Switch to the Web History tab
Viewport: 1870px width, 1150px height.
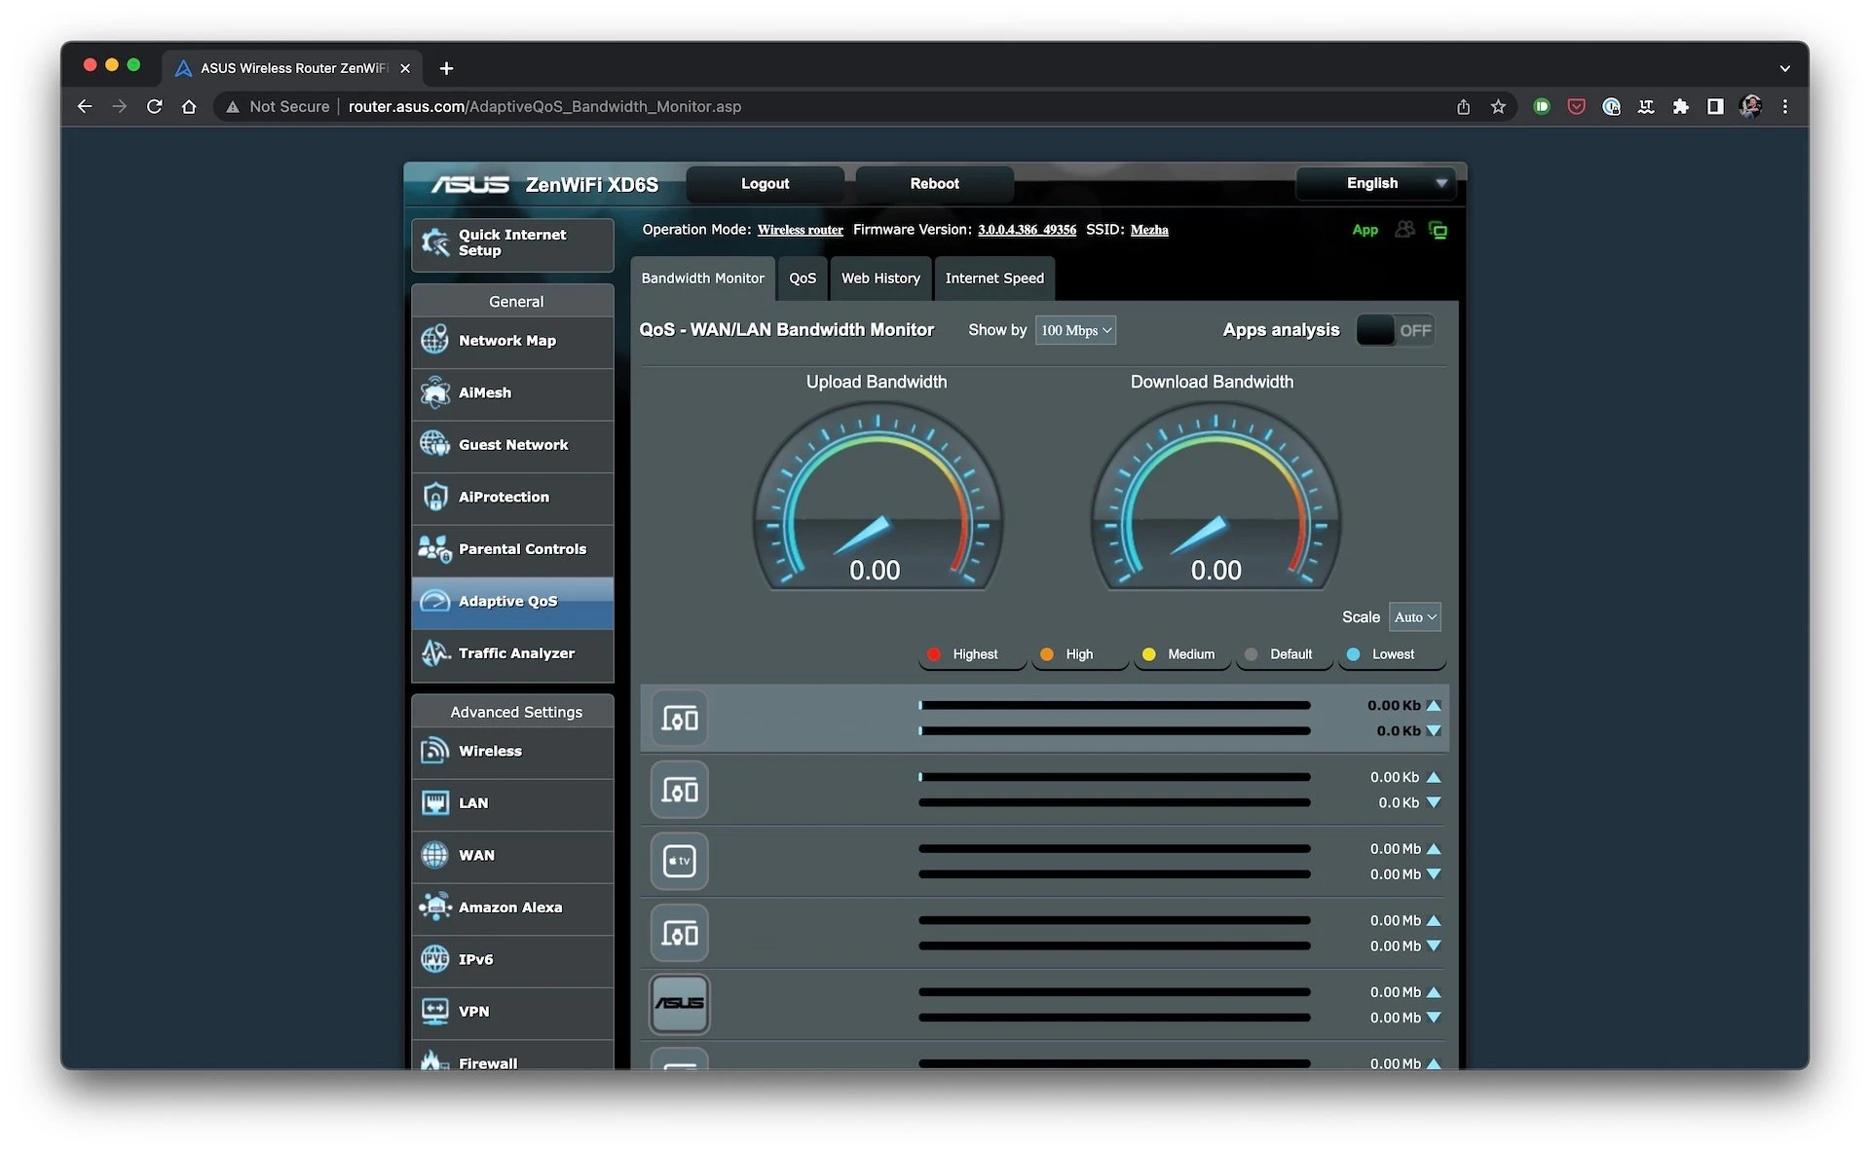click(x=880, y=278)
